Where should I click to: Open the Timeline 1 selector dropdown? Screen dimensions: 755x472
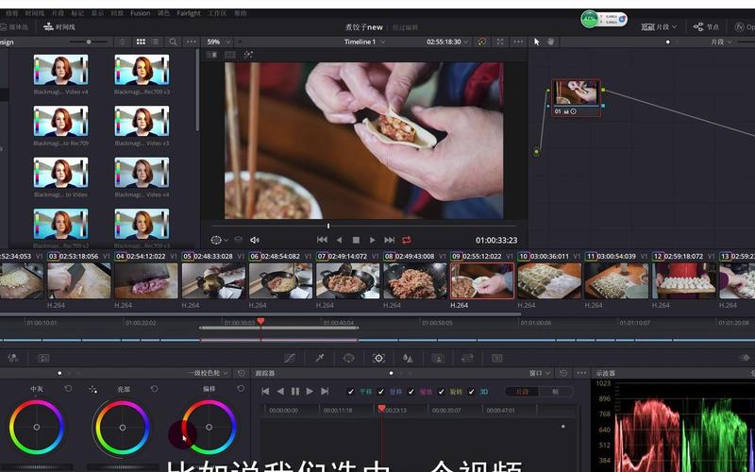[x=364, y=42]
